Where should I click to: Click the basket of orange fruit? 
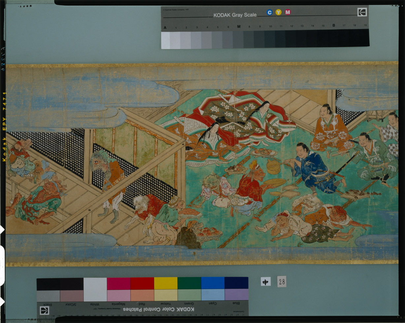click(x=209, y=234)
